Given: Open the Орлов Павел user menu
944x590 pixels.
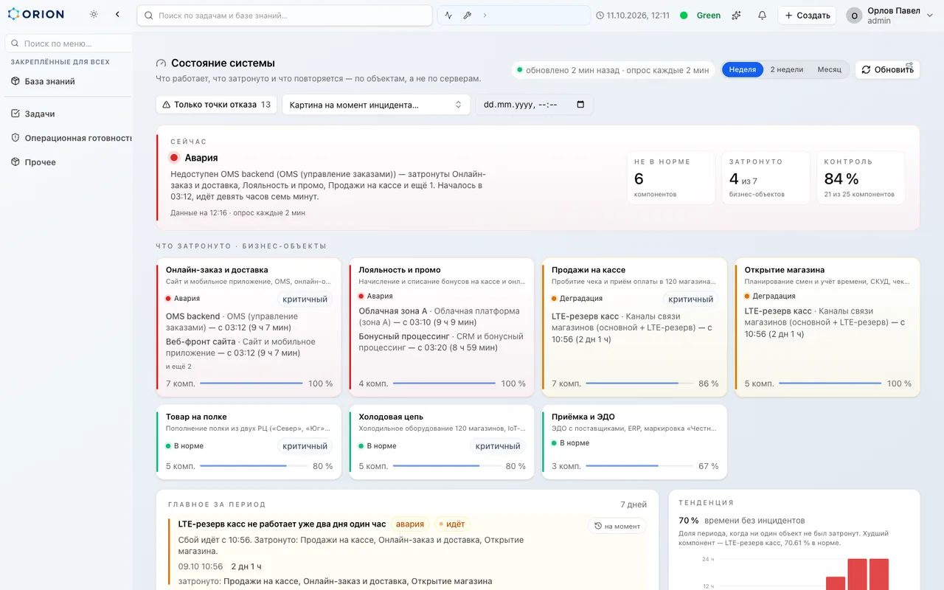Looking at the screenshot, I should 891,15.
